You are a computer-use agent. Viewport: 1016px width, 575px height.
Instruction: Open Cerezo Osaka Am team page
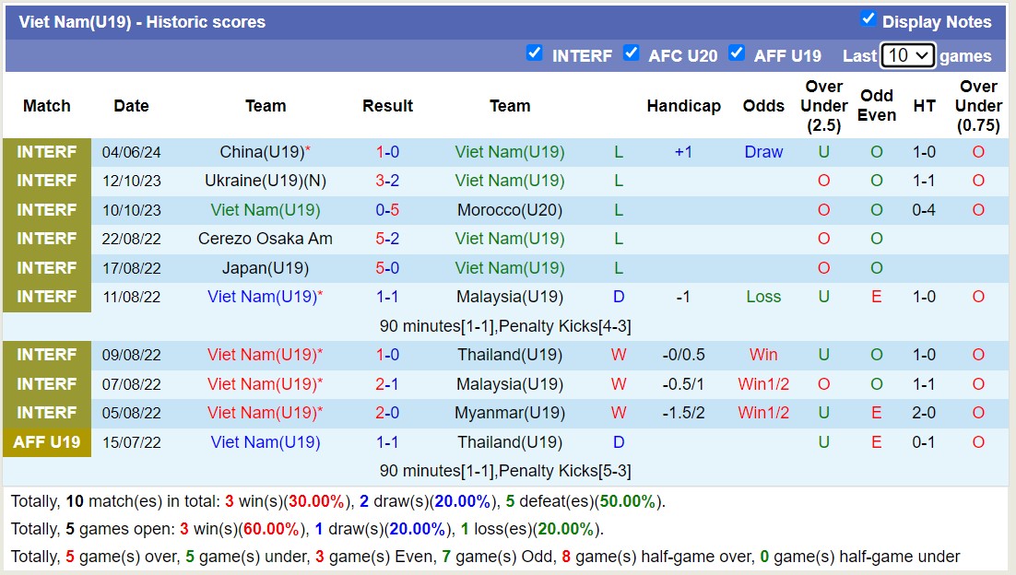tap(265, 239)
